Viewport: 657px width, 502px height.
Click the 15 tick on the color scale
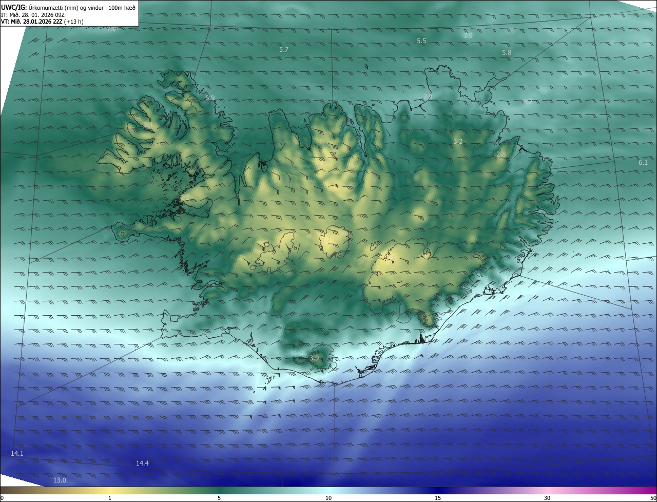click(x=438, y=498)
